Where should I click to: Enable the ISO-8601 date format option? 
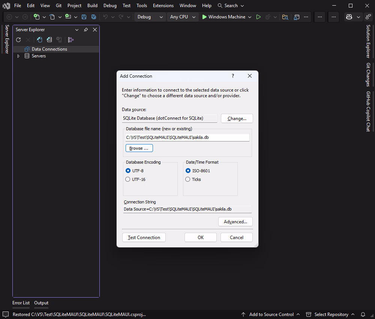(187, 170)
